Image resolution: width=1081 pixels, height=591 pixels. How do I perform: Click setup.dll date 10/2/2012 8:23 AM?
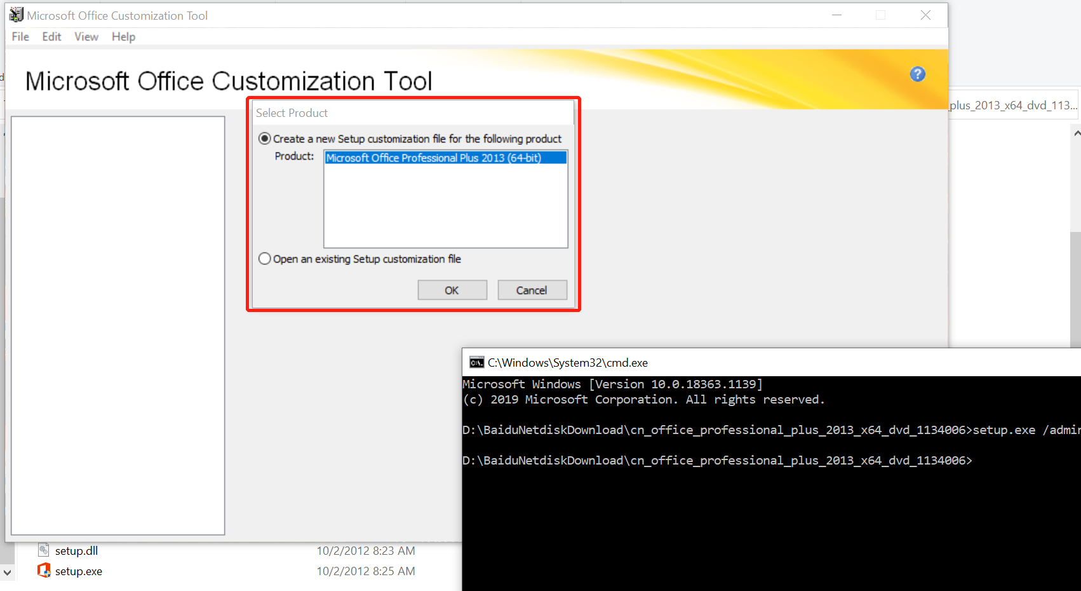pyautogui.click(x=366, y=550)
